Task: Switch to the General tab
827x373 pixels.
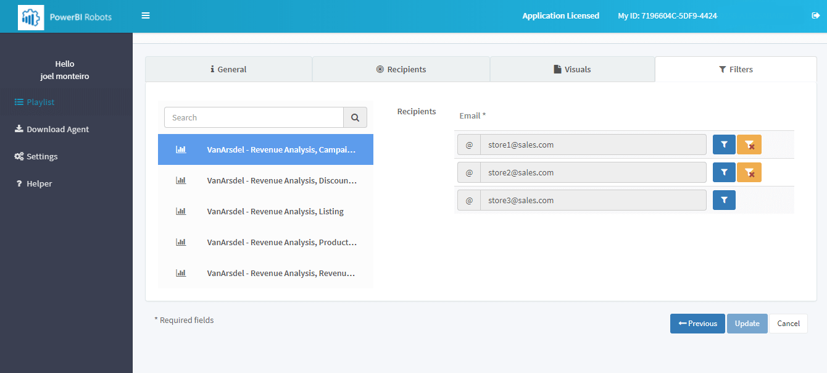Action: pyautogui.click(x=228, y=69)
